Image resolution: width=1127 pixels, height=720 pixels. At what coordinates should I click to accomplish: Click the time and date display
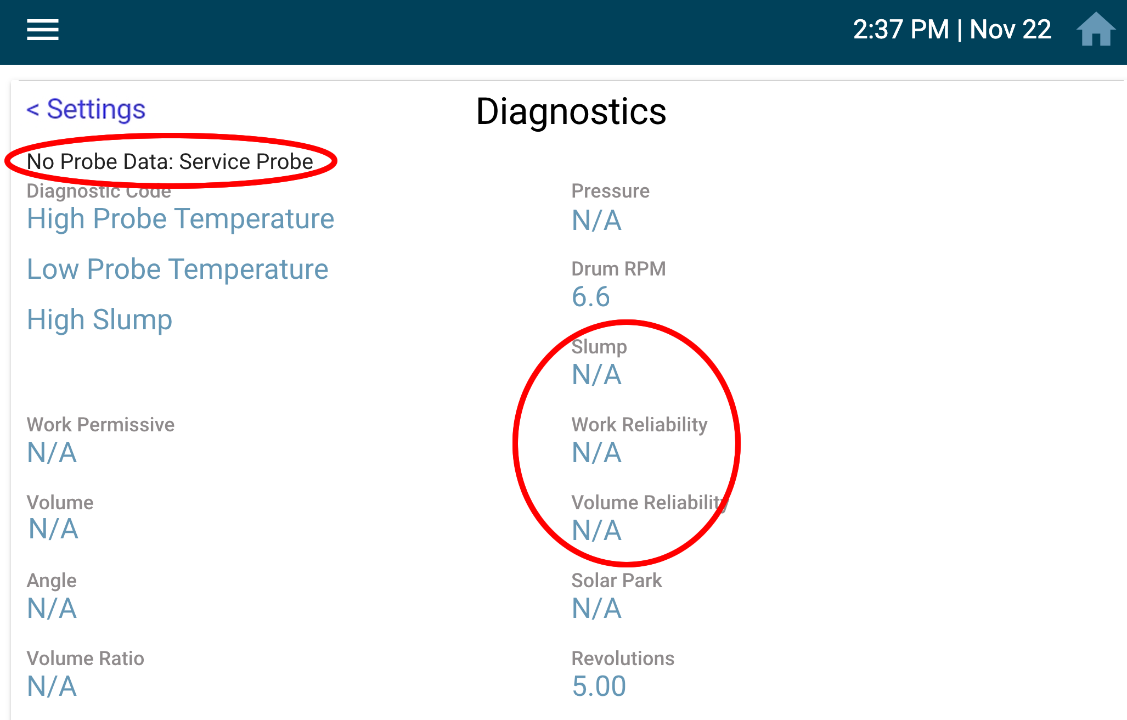pos(952,30)
